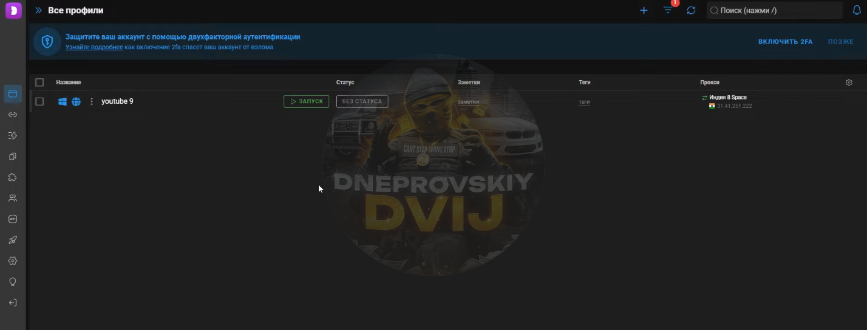
Task: Open the extensions puzzle icon in sidebar
Action: tap(13, 177)
